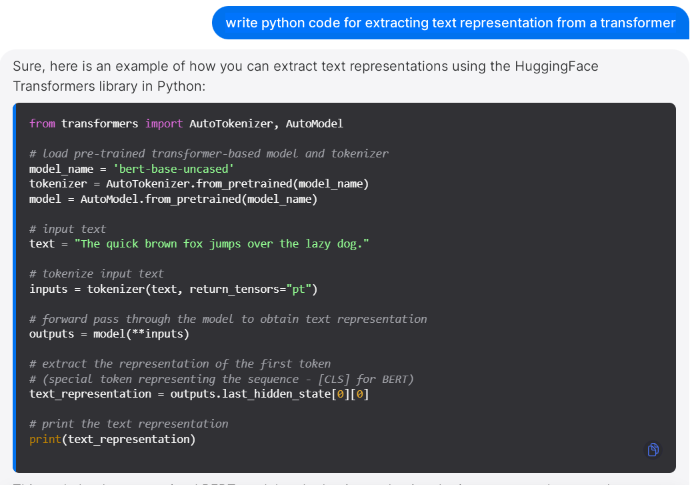The height and width of the screenshot is (485, 690).
Task: Copy the code block with the clipboard icon
Action: click(653, 450)
